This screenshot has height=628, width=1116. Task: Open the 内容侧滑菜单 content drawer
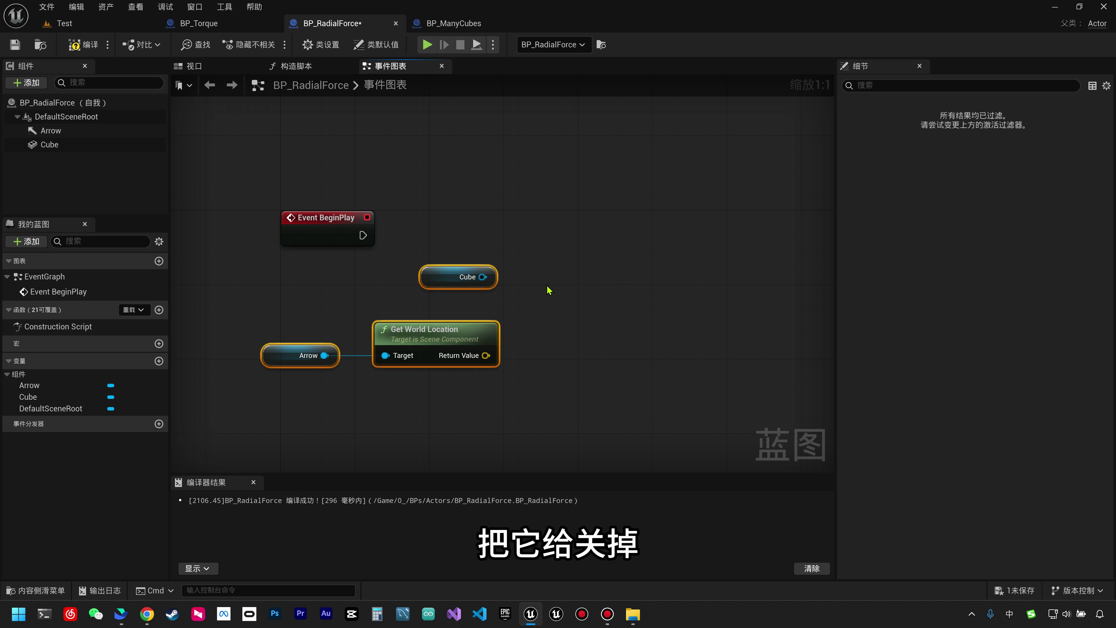click(35, 590)
